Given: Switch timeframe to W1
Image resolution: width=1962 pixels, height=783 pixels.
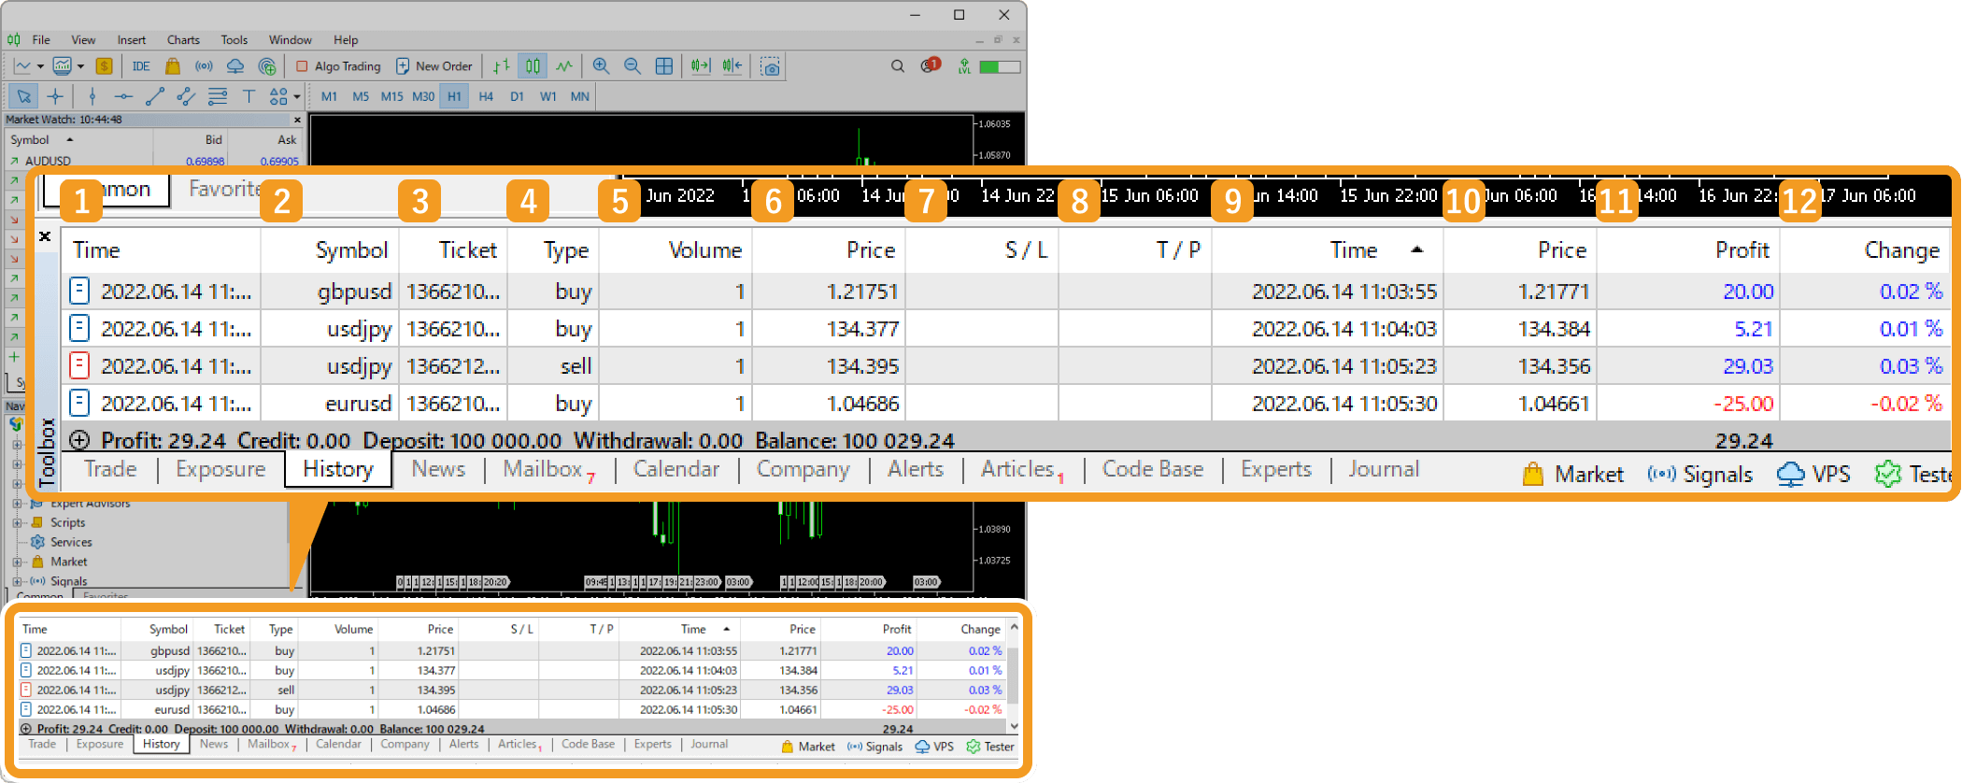Looking at the screenshot, I should click(x=548, y=96).
